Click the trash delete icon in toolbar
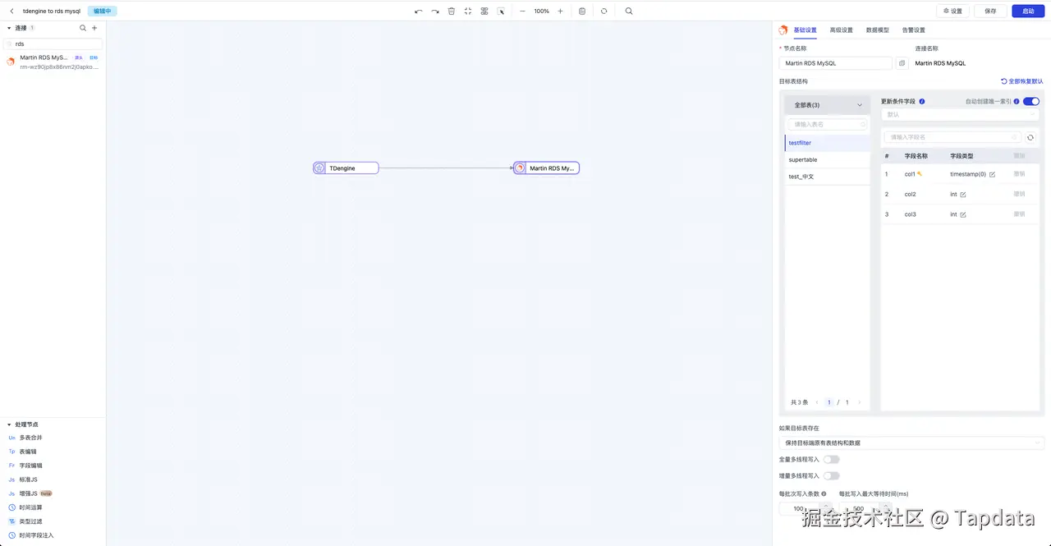 pos(452,11)
